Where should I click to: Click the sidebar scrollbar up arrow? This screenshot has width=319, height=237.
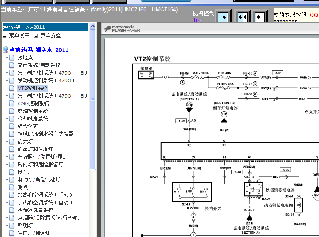[92, 26]
